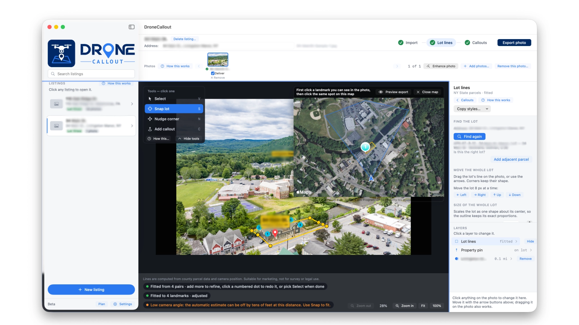Collapse tools with Hide tools

[189, 139]
